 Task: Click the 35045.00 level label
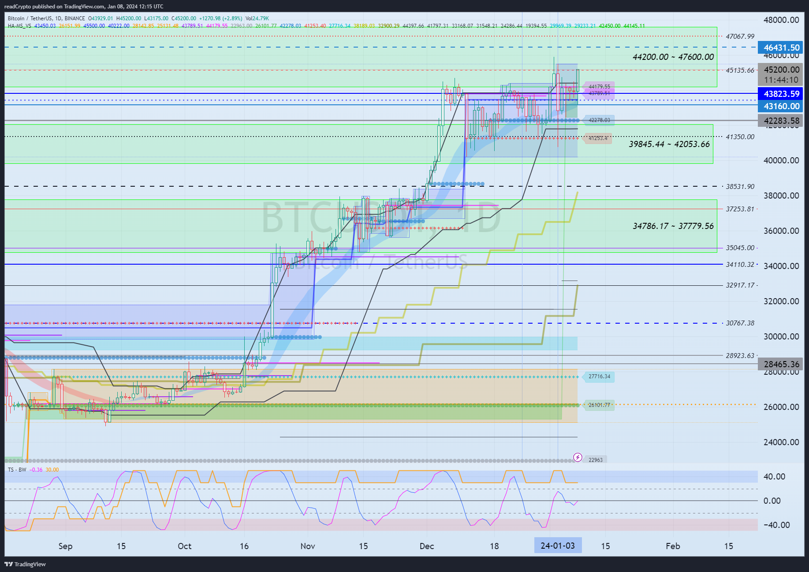click(740, 248)
